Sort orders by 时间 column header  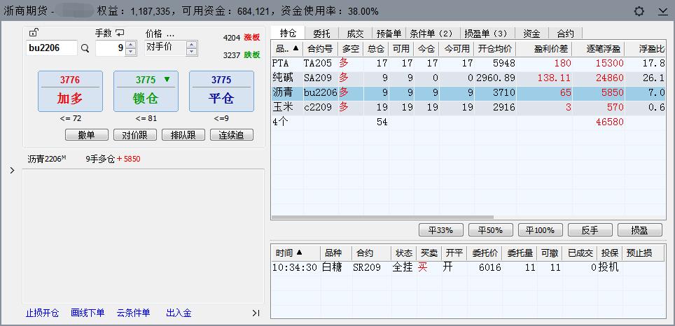289,253
